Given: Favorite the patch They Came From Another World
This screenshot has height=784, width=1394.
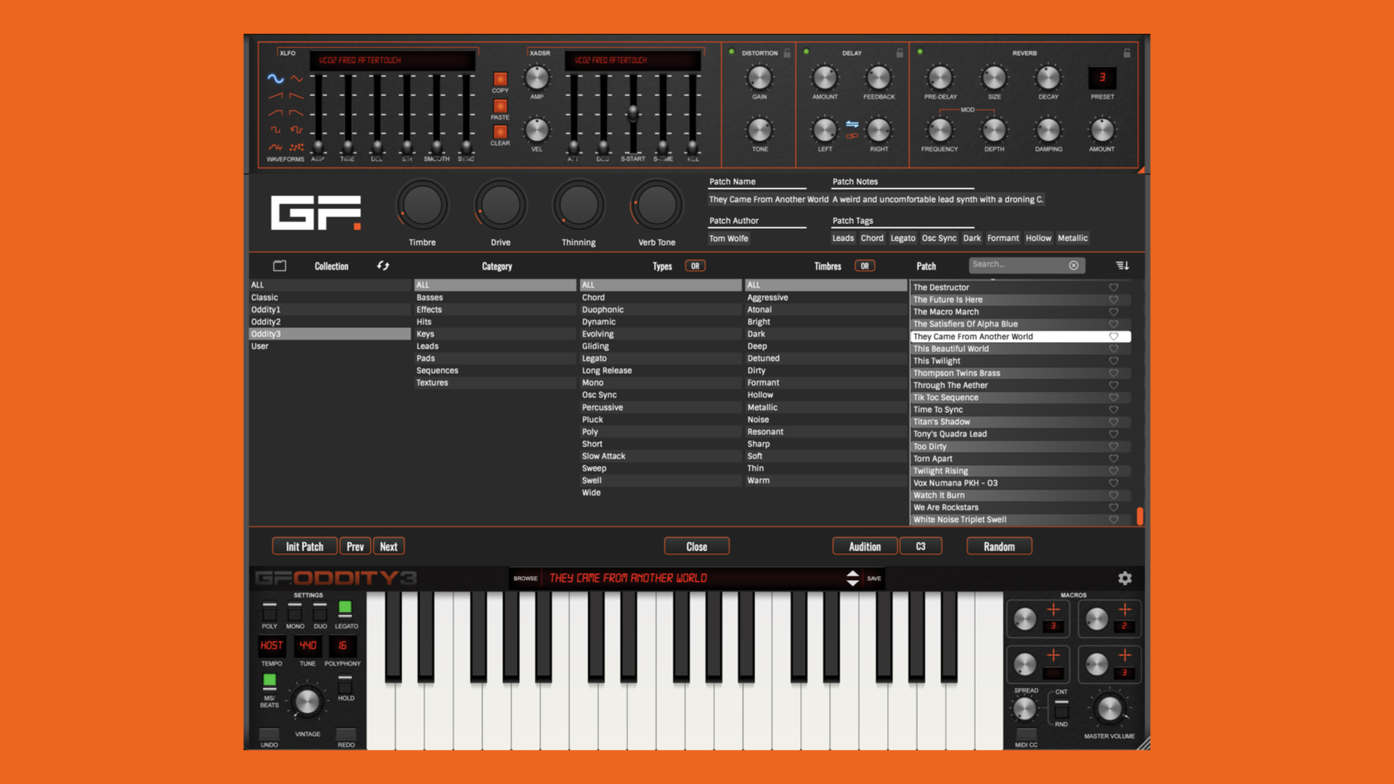Looking at the screenshot, I should click(x=1114, y=336).
